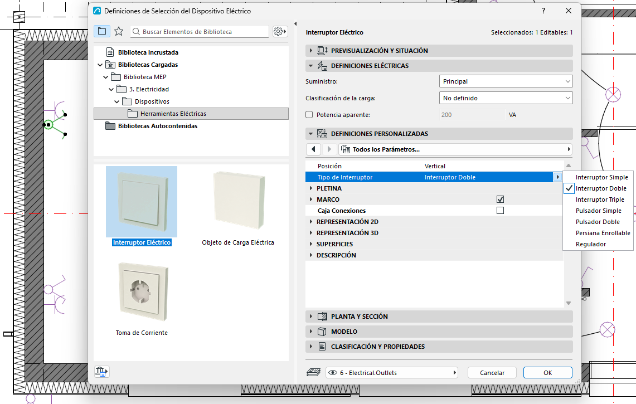Click the help question mark icon

pyautogui.click(x=543, y=11)
